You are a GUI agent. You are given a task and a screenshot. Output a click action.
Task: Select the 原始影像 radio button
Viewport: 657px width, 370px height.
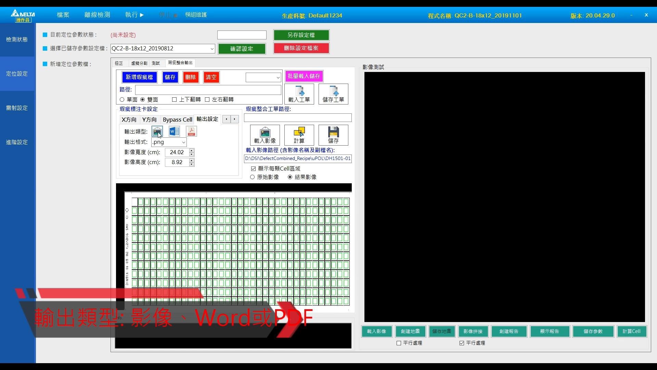tap(253, 177)
